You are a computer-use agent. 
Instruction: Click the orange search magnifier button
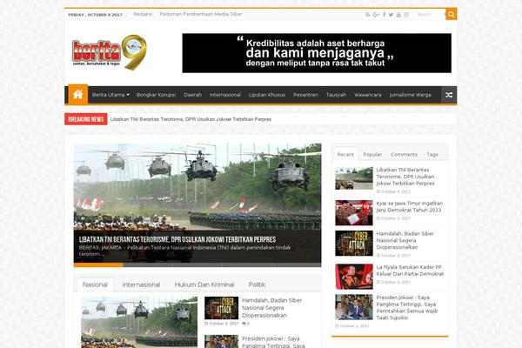452,14
